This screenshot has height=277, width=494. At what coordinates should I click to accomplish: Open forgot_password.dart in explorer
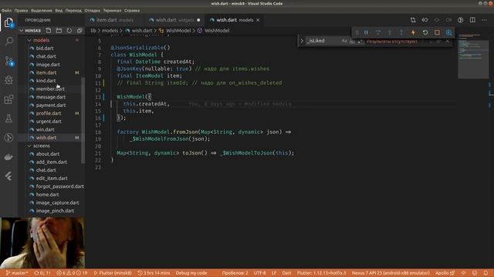60,186
